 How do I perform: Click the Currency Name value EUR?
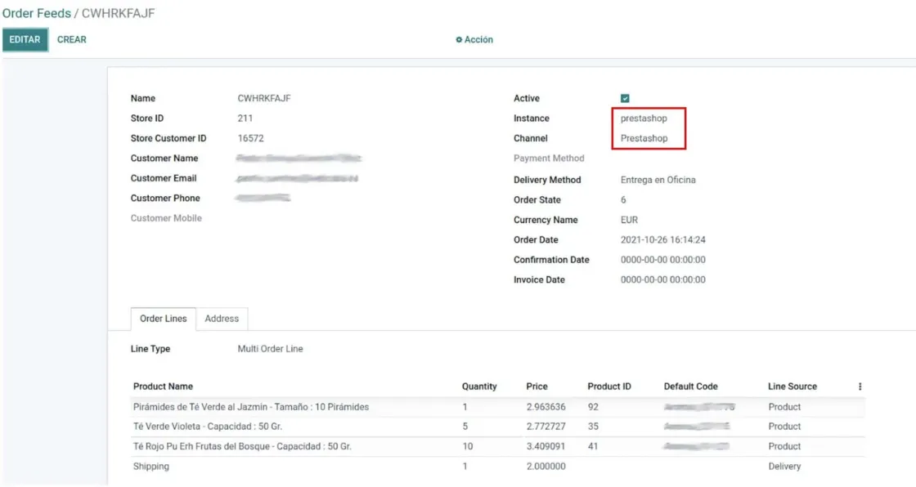(629, 220)
